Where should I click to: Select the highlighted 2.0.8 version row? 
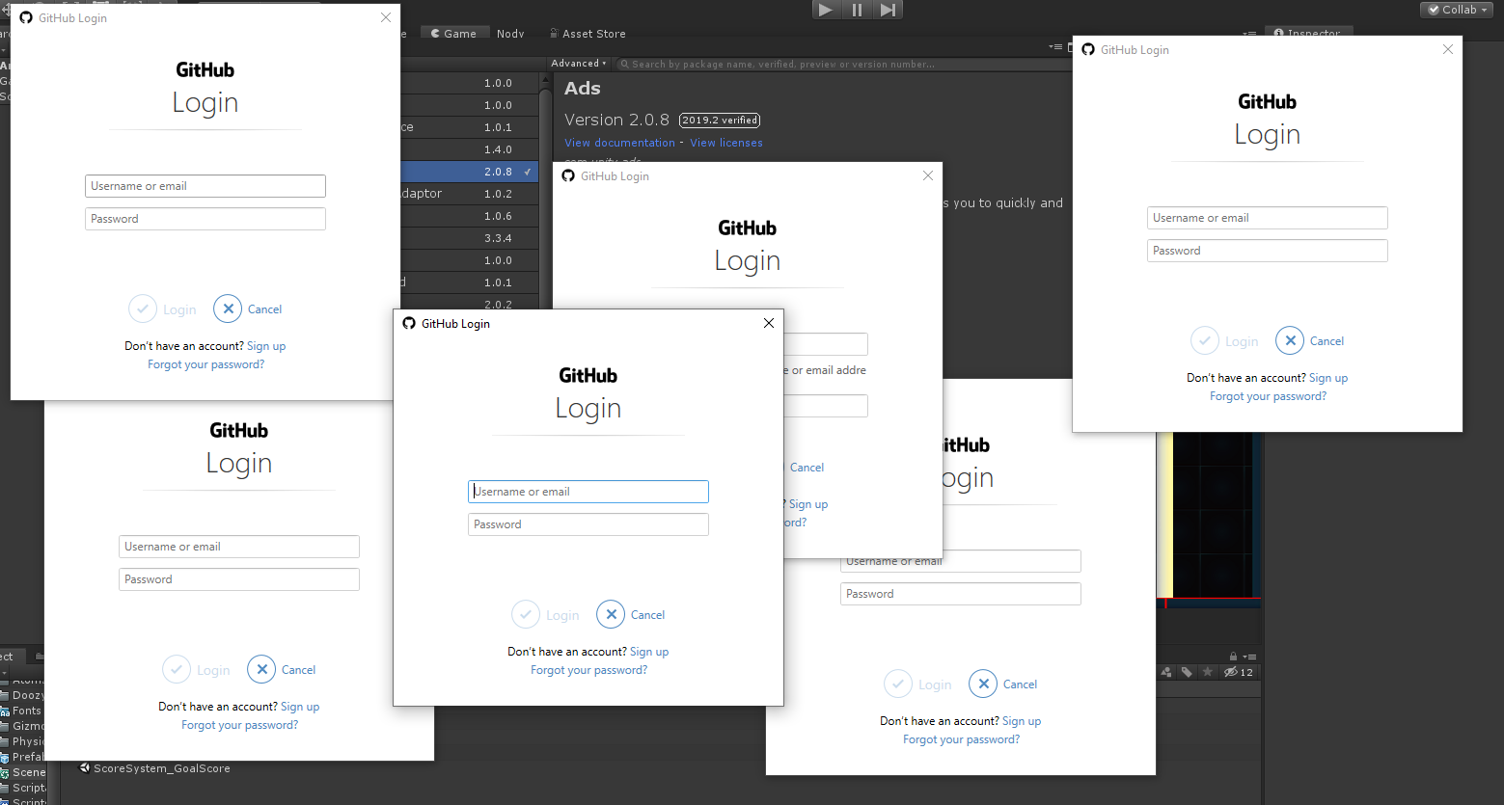click(x=469, y=172)
